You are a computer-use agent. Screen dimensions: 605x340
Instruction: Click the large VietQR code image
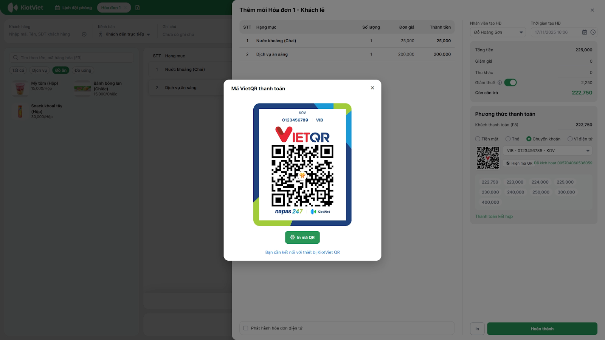point(302,176)
